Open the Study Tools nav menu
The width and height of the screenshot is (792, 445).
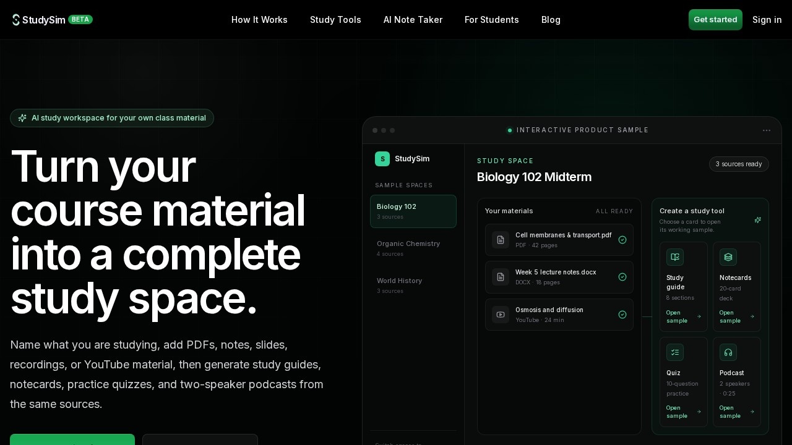[335, 20]
